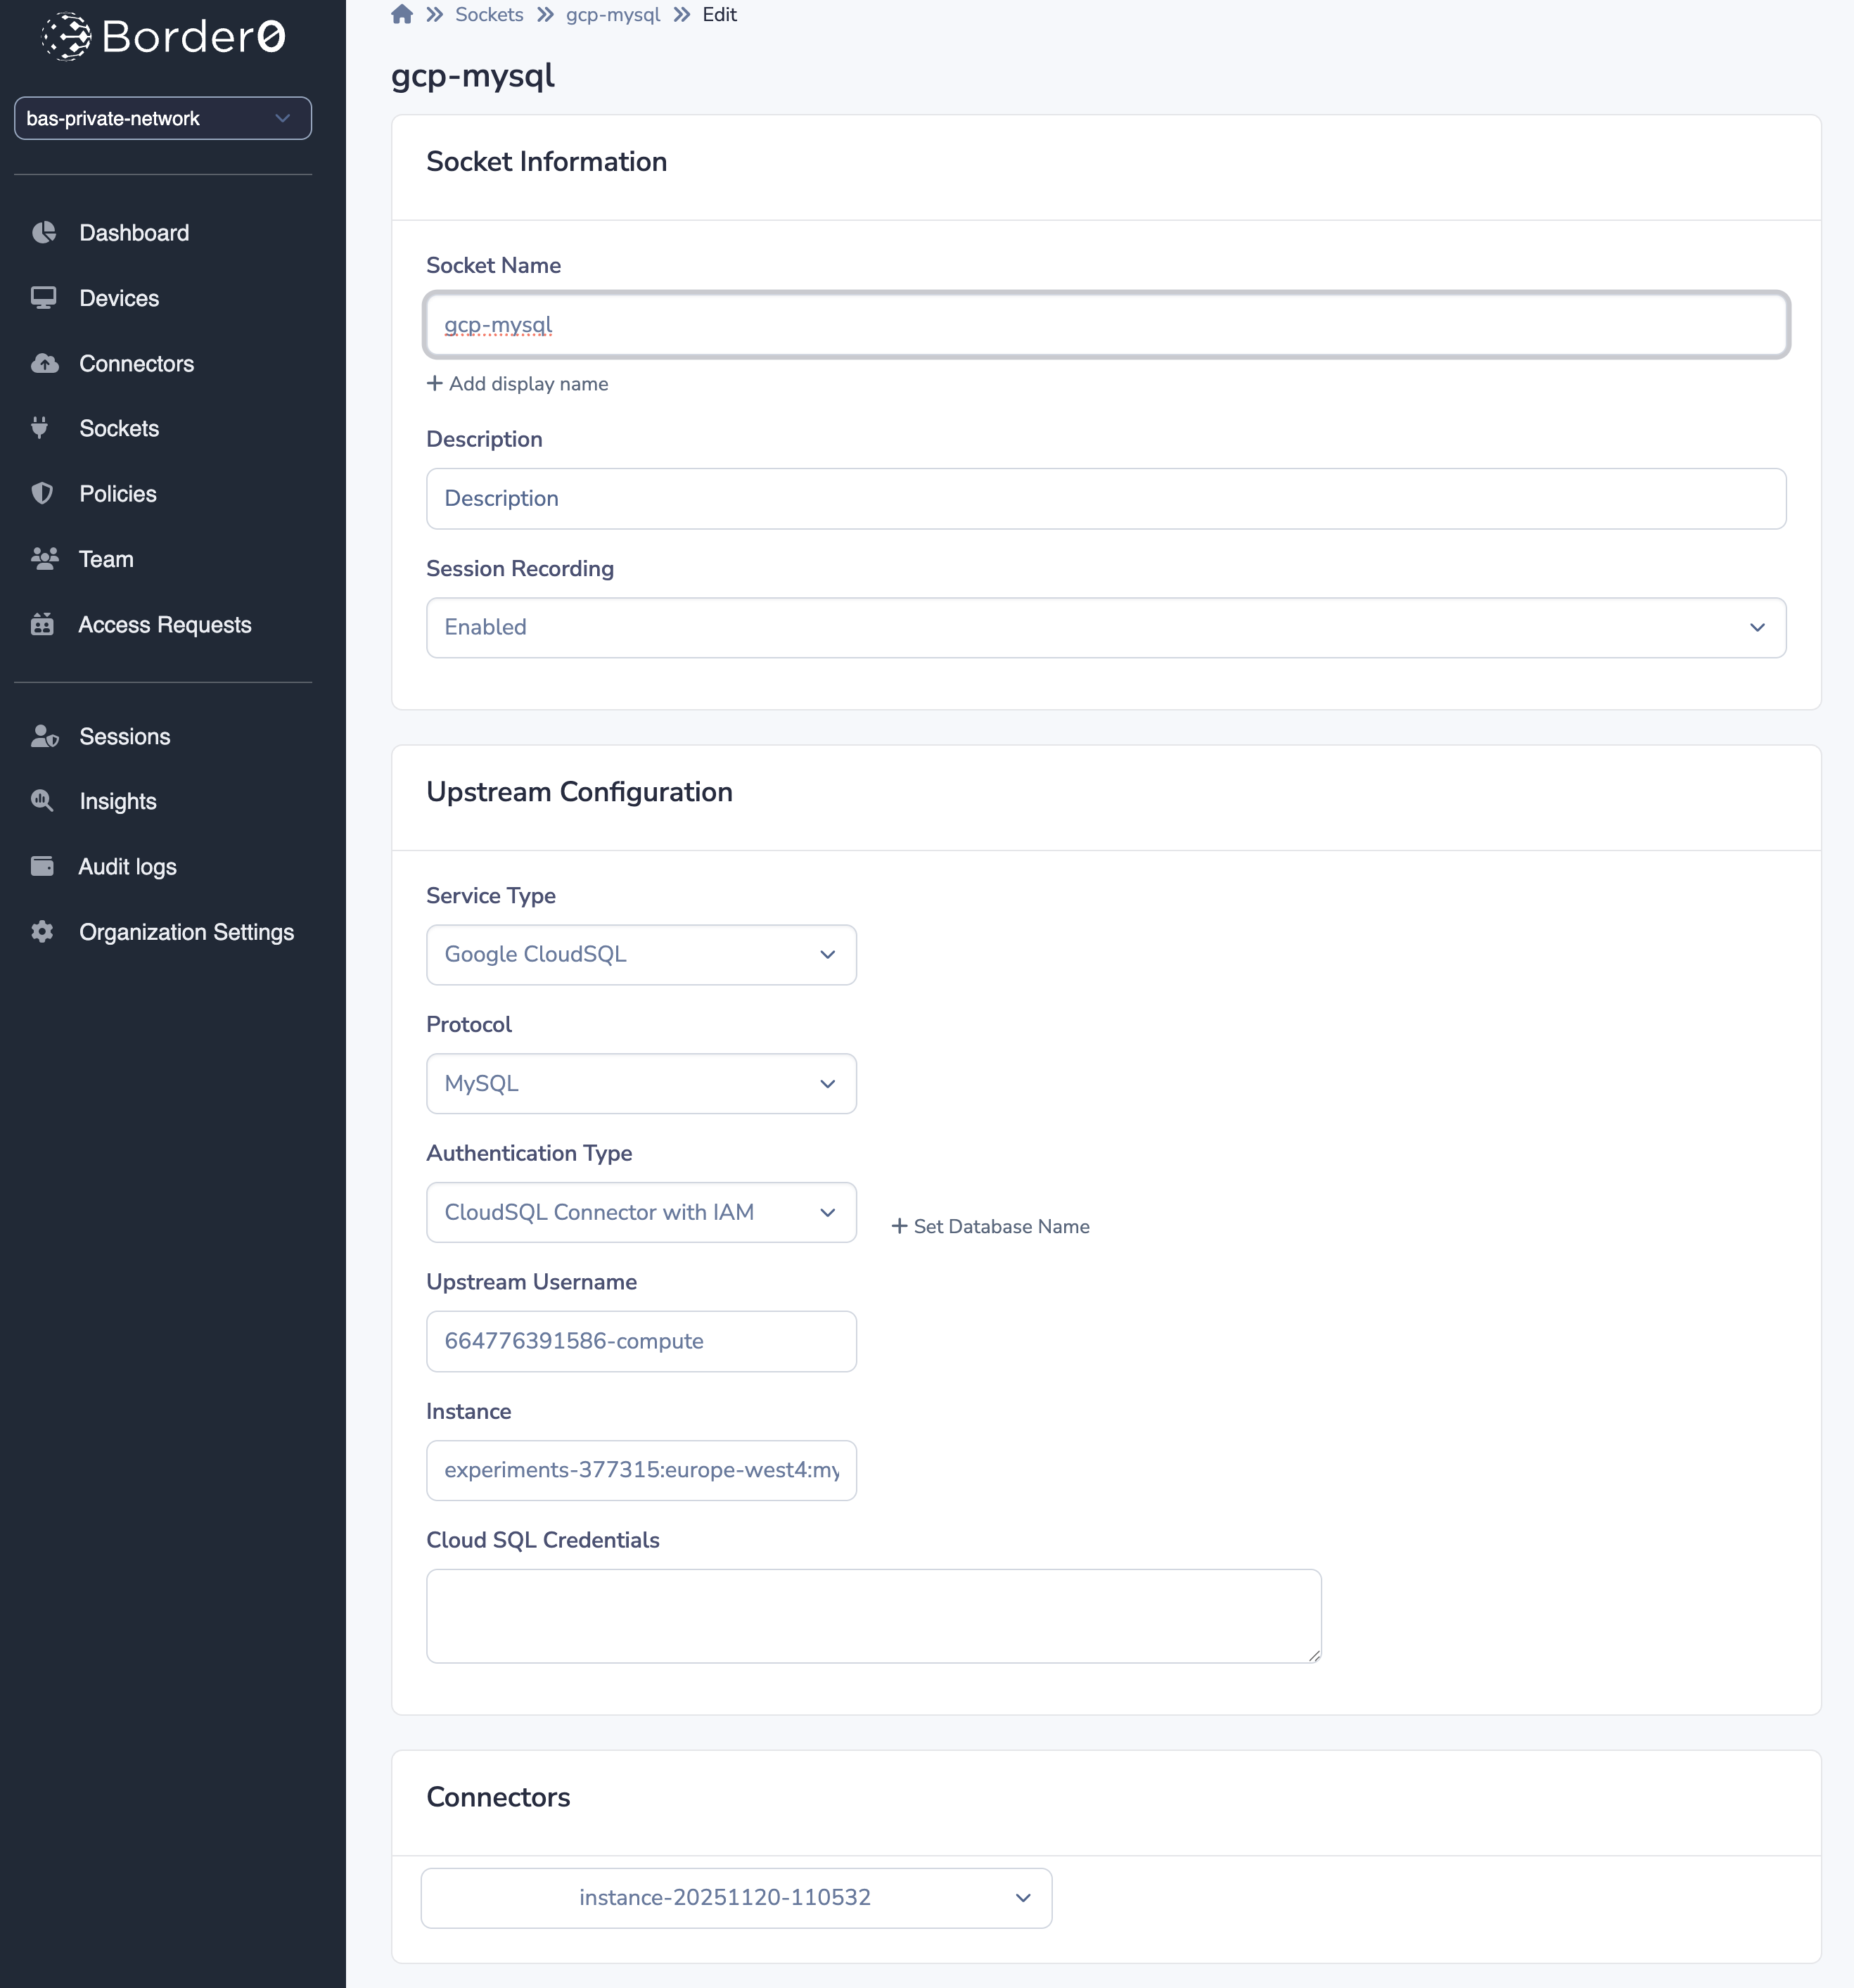
Task: Click the Sockets plug icon
Action: tap(40, 428)
